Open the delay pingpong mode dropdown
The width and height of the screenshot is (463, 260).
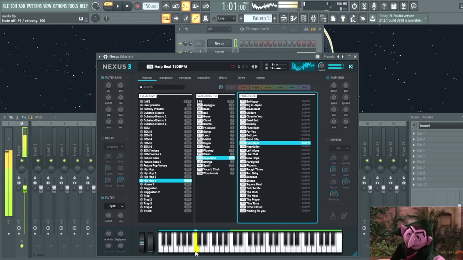(x=115, y=147)
